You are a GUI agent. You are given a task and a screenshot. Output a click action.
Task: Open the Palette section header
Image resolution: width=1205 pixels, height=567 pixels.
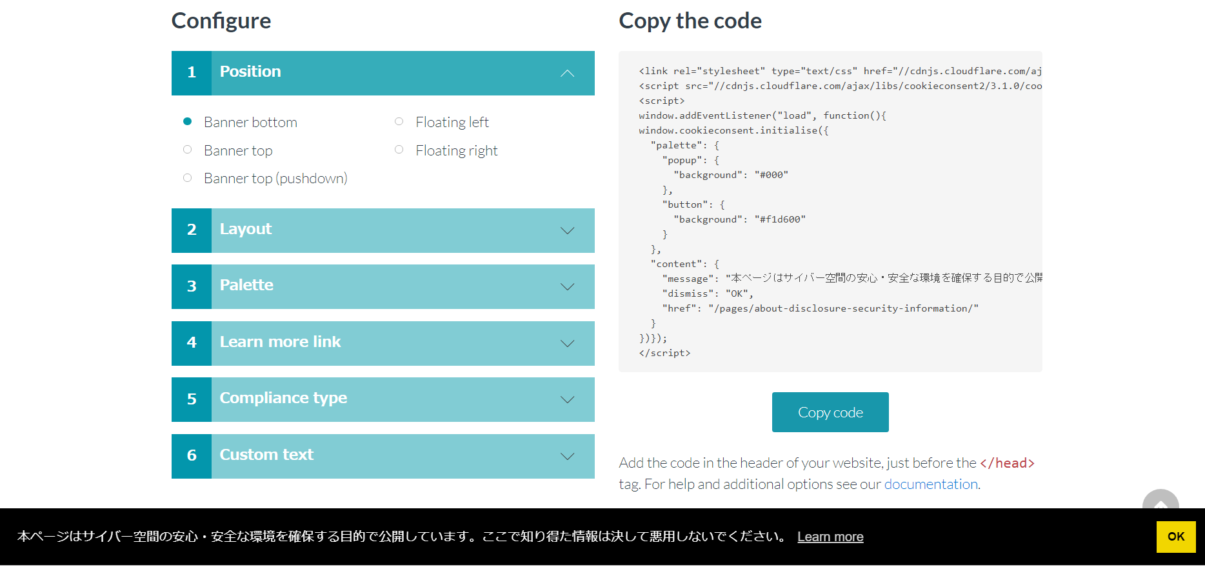click(383, 286)
